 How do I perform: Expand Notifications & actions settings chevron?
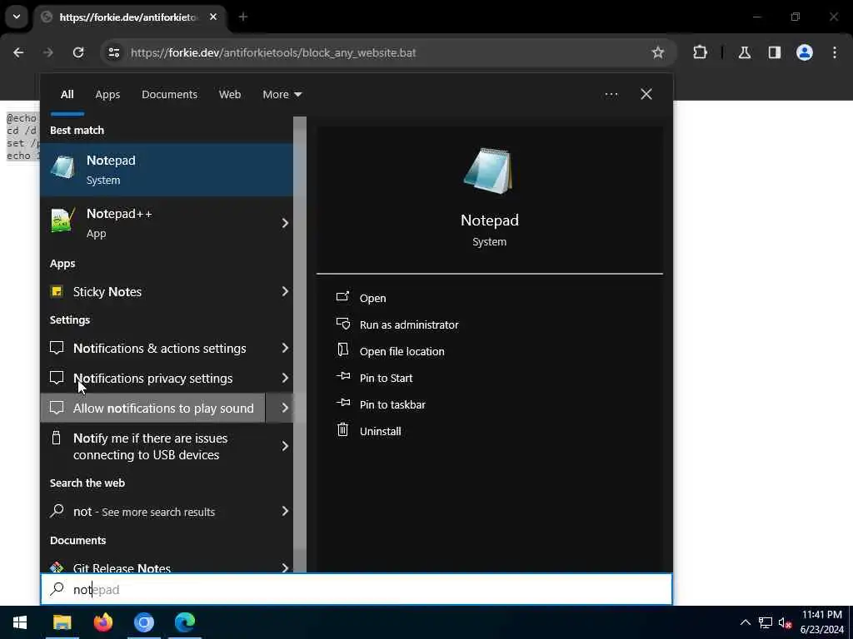point(285,349)
